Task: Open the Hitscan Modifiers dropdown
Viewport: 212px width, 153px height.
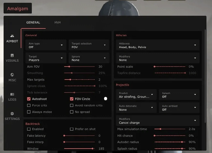Action: [x=158, y=58]
